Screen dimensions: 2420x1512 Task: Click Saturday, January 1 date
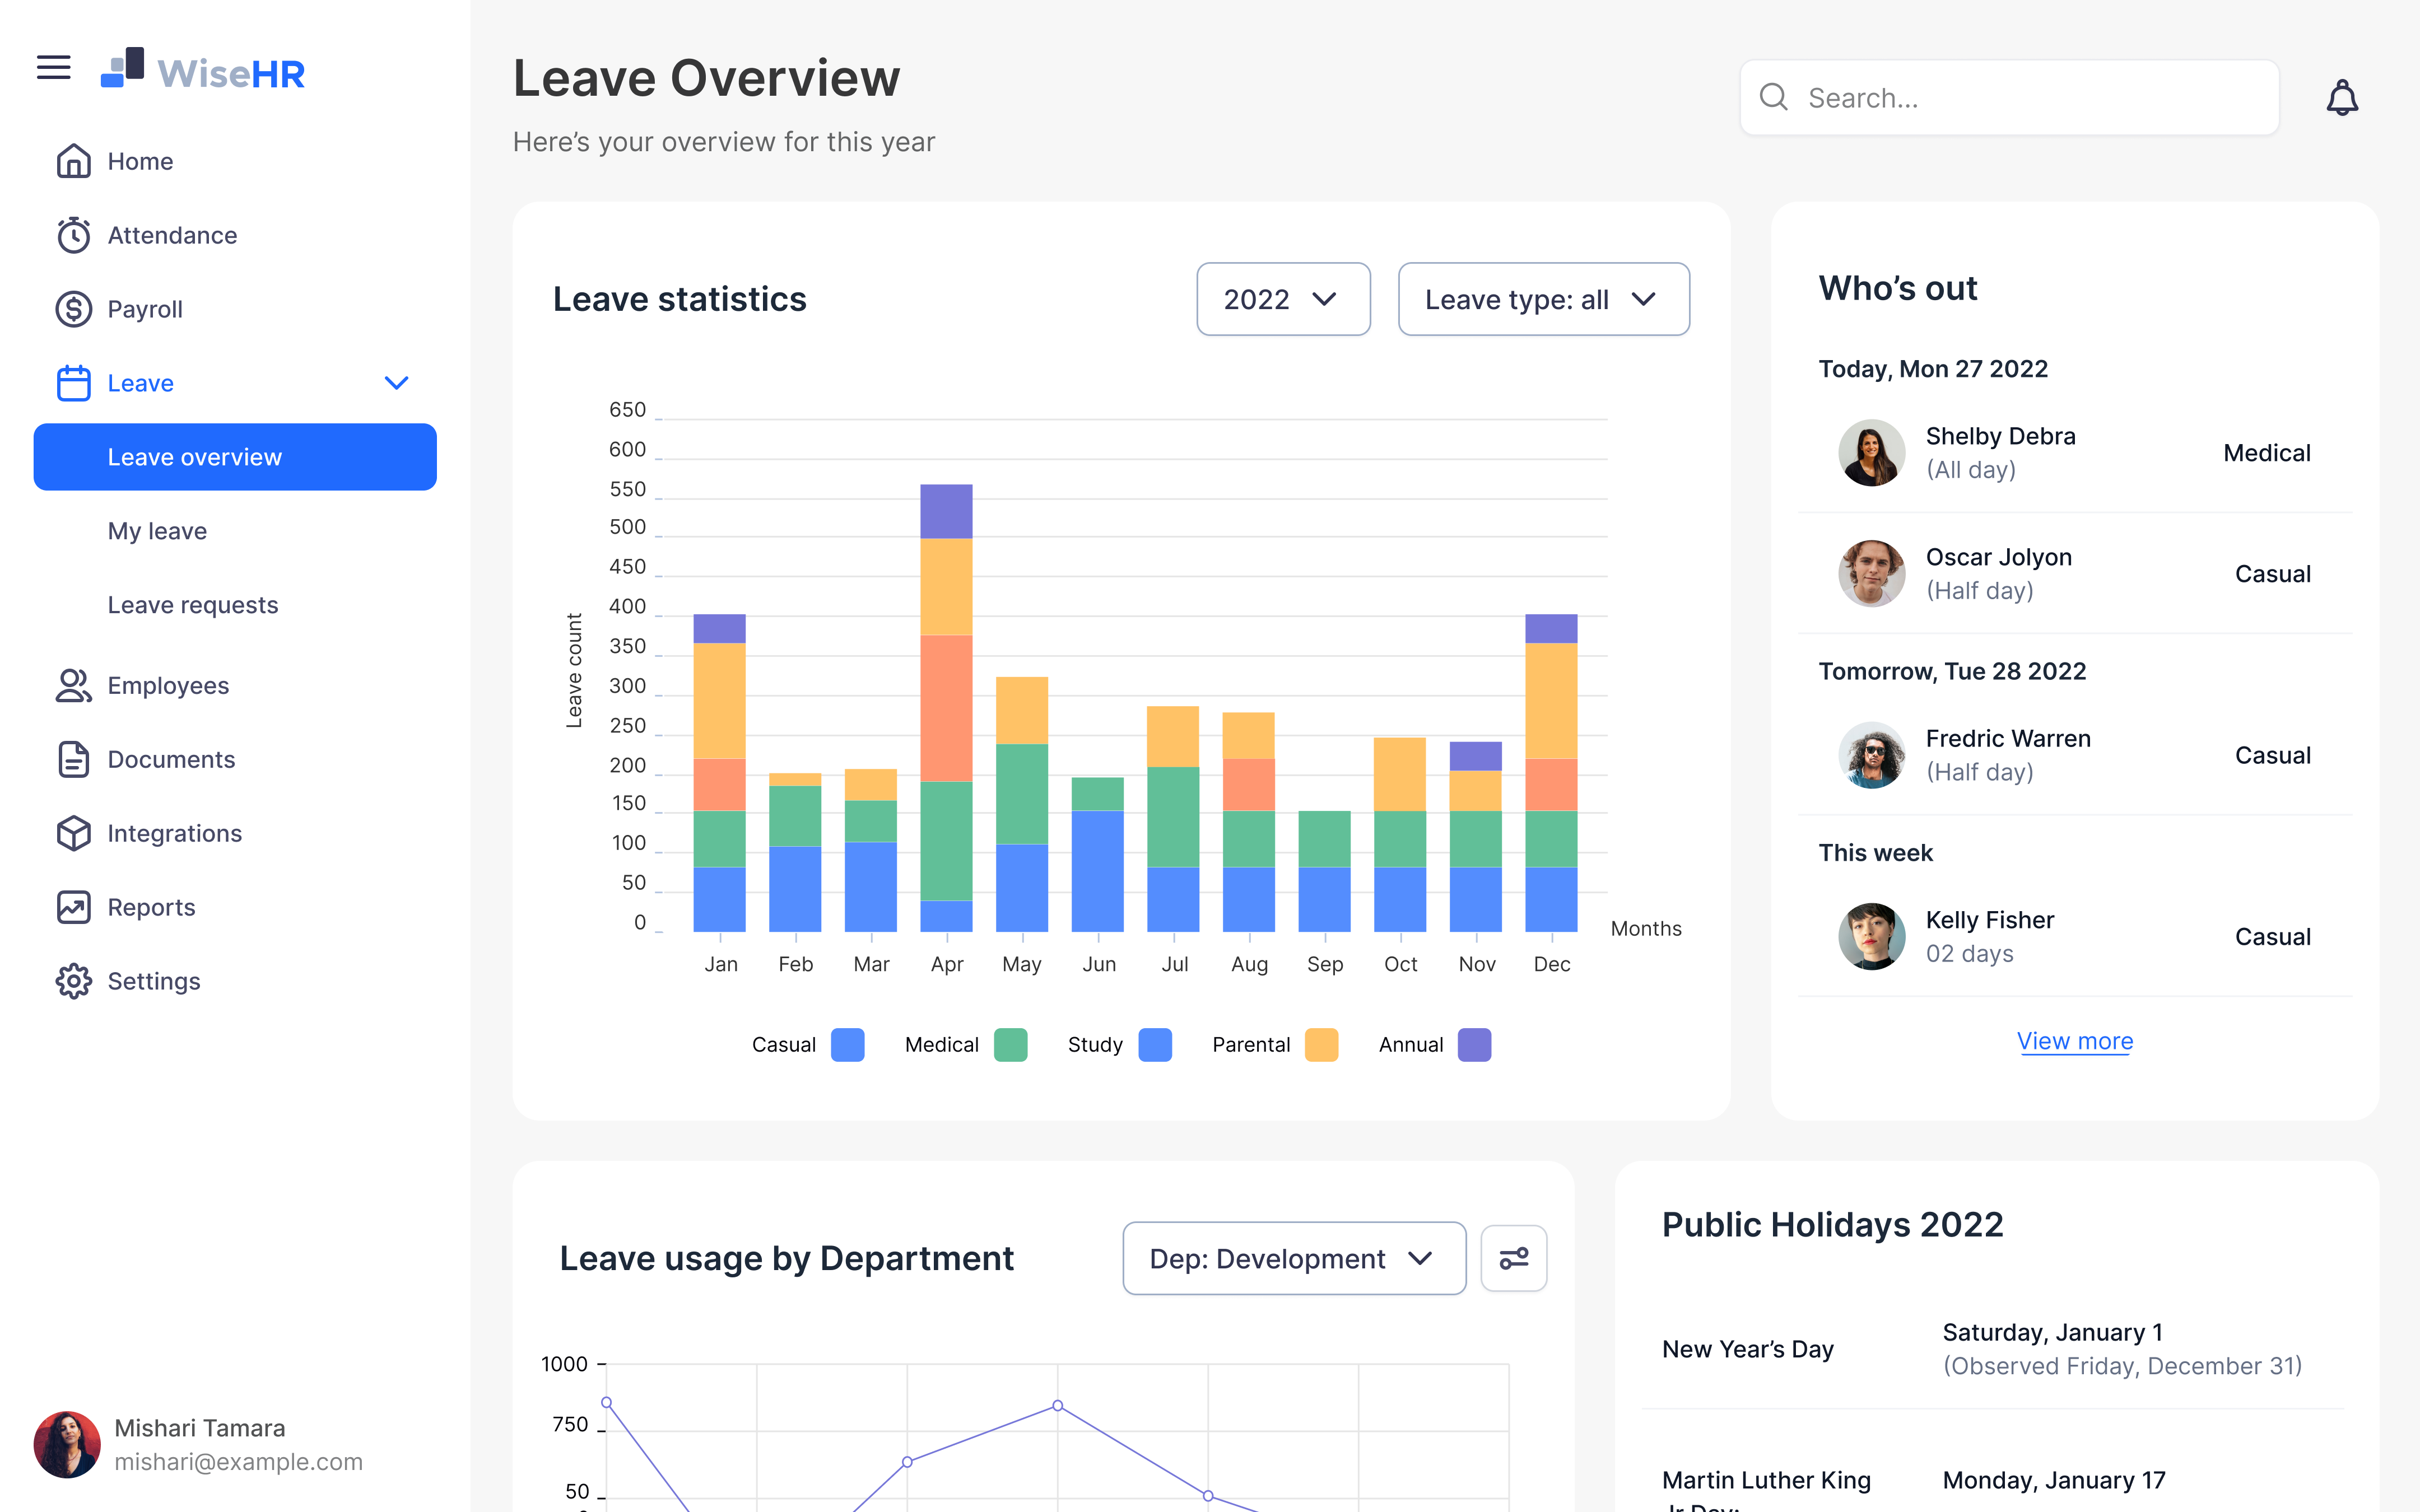point(2052,1332)
